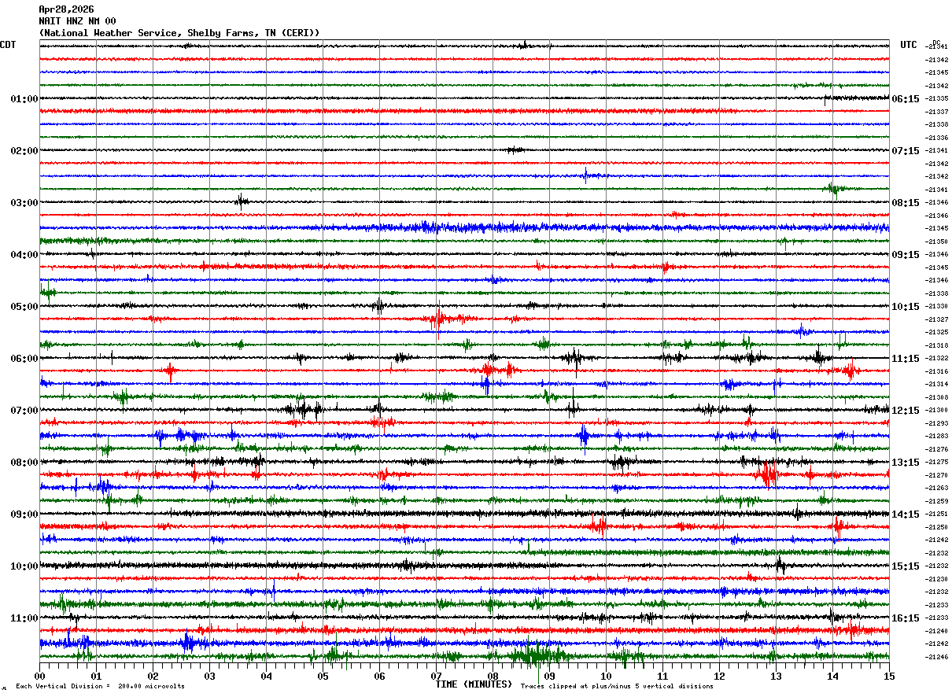
Task: Select the 08:00 CDT row label
Action: (24, 463)
